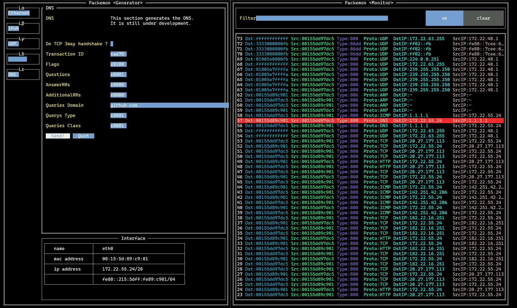
Task: Select TCP packet row 28
Action: coord(370,269)
